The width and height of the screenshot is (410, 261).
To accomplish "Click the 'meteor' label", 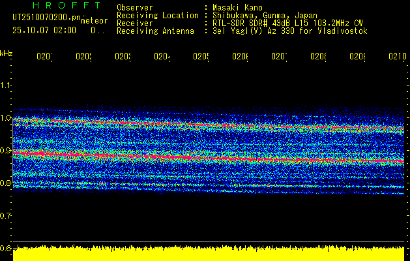I will [95, 21].
